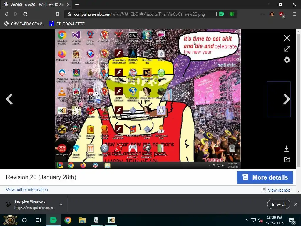The image size is (301, 226).
Task: Open the image in fullscreen mode
Action: point(287,49)
